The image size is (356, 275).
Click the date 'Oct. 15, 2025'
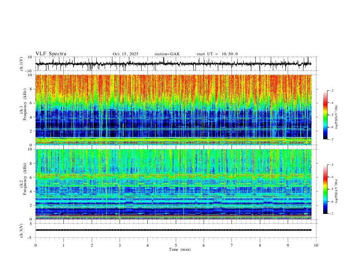125,54
